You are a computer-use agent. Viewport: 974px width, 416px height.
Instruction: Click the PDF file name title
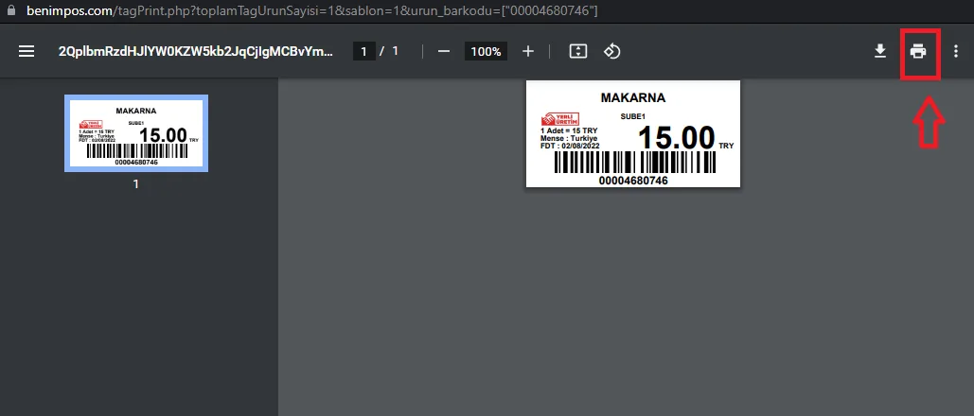196,52
